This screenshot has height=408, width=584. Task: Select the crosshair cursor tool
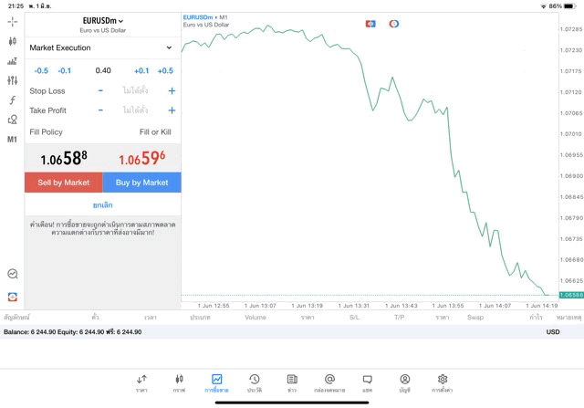click(12, 22)
